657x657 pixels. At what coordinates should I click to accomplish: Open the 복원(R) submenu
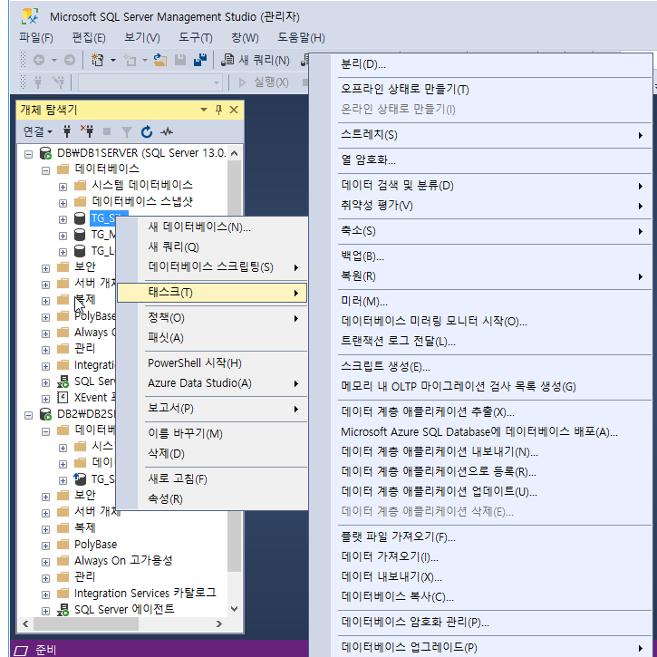click(x=480, y=276)
